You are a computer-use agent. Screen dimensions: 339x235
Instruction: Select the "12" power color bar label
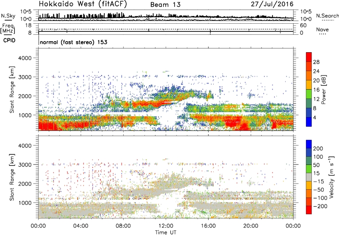coord(316,99)
